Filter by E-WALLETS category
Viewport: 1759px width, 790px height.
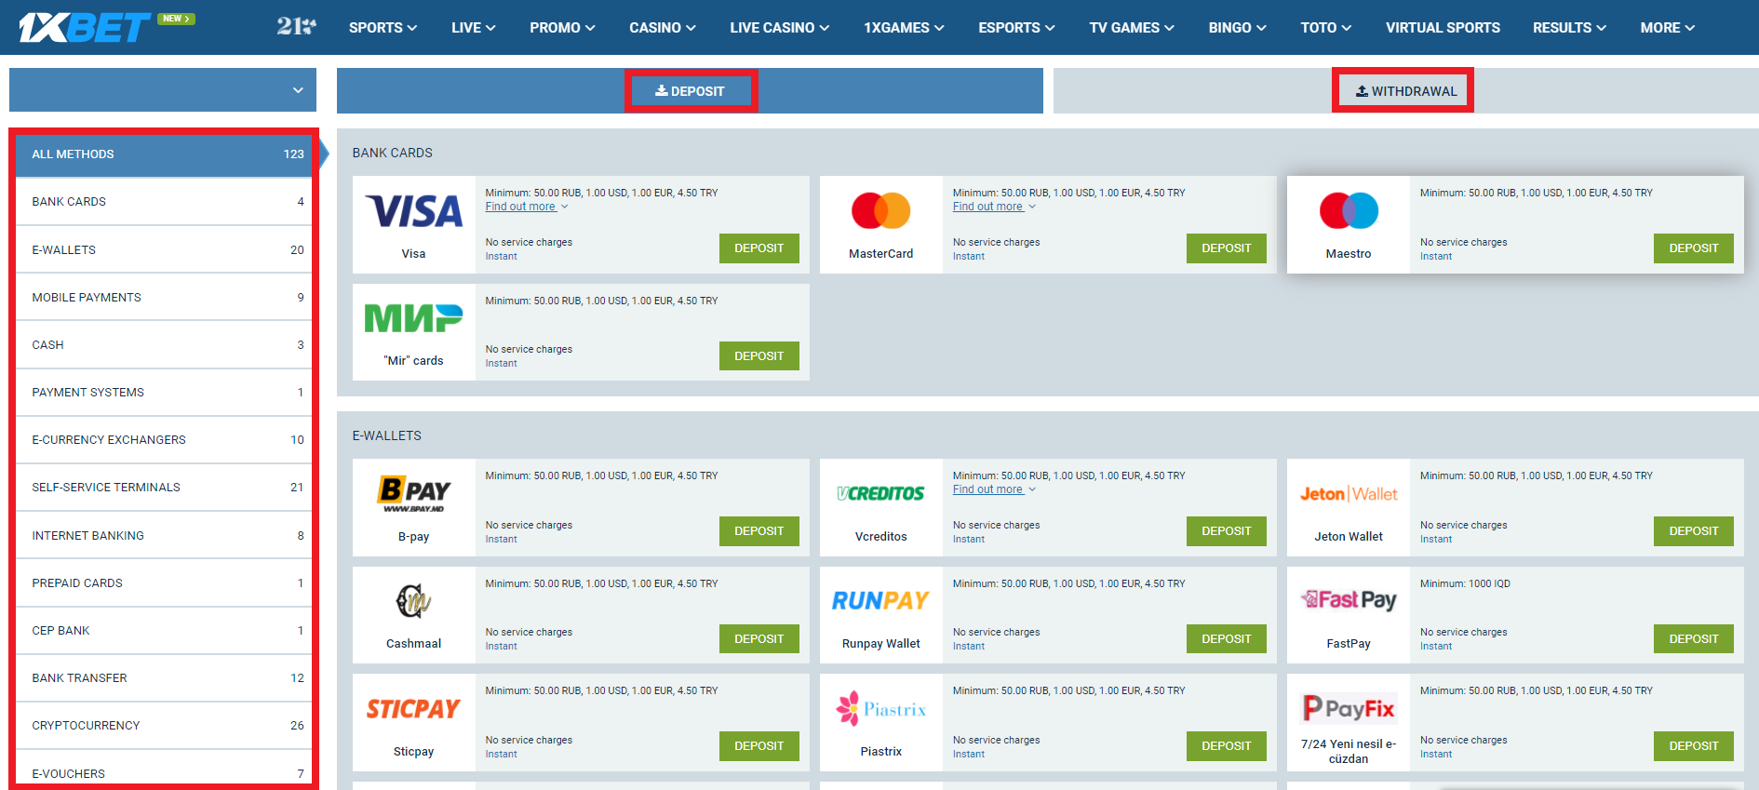click(164, 249)
